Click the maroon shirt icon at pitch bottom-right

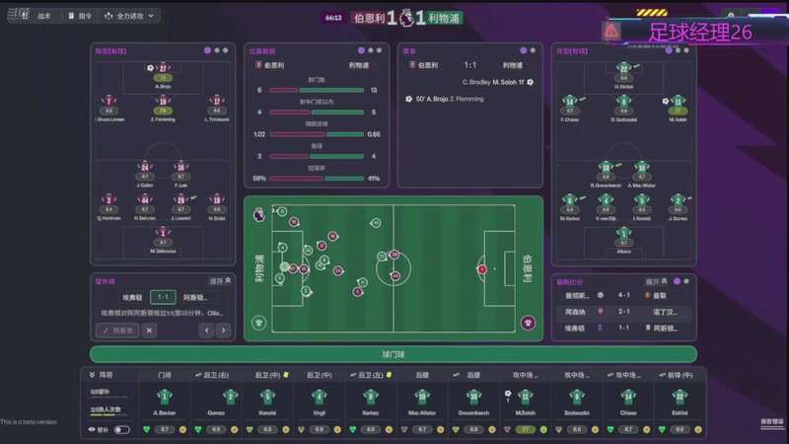(528, 323)
